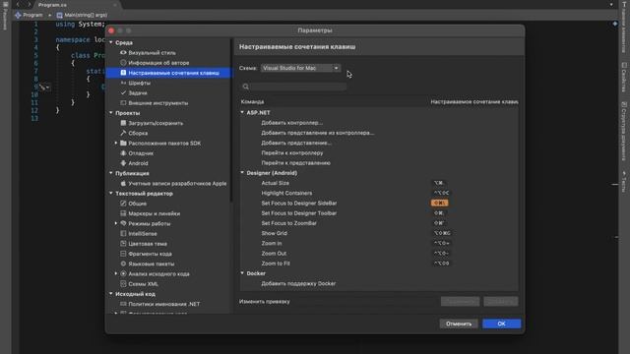Collapse the Designer (Android) command group
The height and width of the screenshot is (354, 630).
click(242, 173)
